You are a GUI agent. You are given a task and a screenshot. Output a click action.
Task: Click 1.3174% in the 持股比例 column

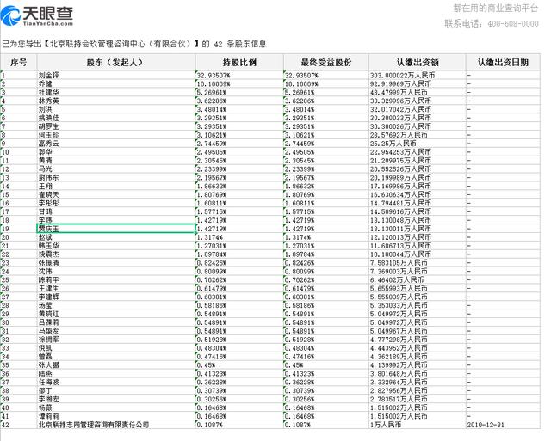(239, 237)
